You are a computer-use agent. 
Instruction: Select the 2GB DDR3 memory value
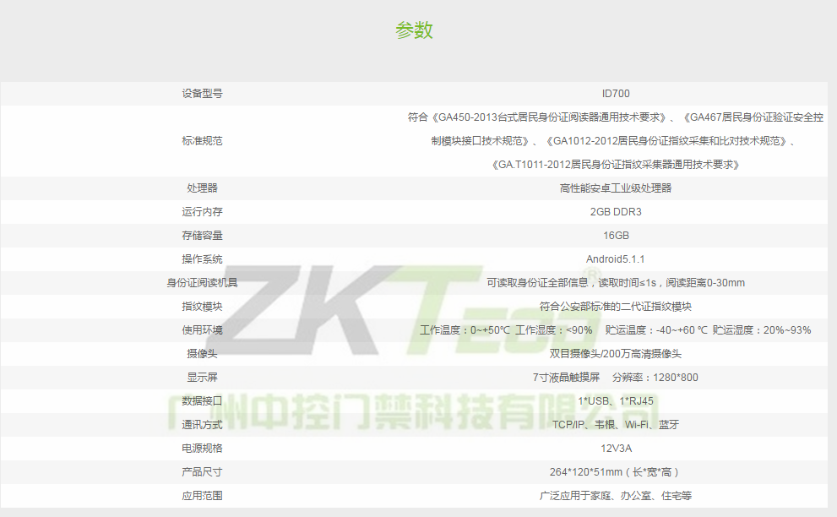pyautogui.click(x=615, y=212)
